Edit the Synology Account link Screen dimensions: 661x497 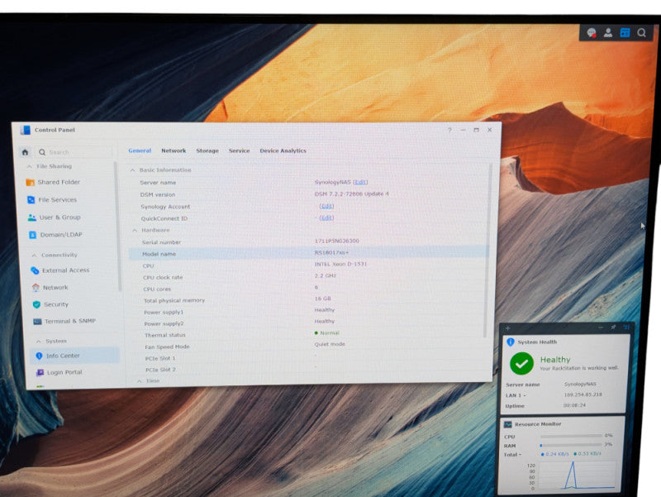point(326,206)
